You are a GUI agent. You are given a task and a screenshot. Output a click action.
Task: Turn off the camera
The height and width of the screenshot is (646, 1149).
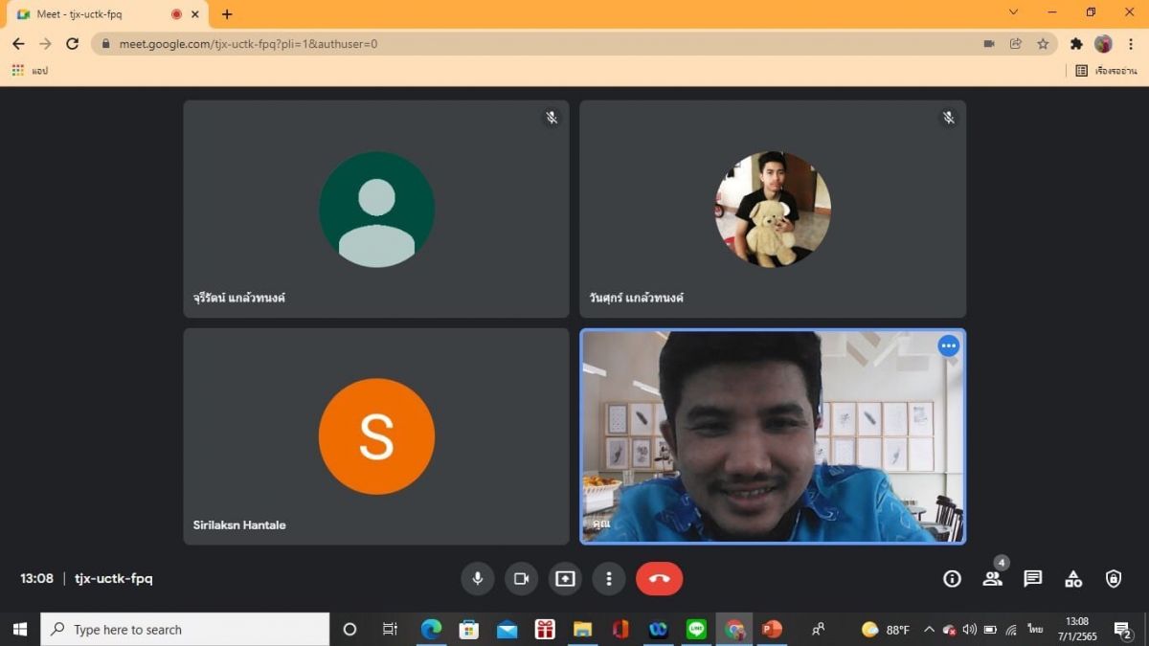coord(521,578)
